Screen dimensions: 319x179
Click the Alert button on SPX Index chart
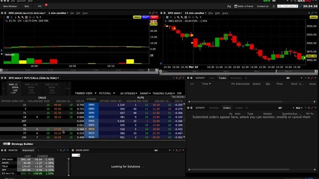pyautogui.click(x=314, y=17)
